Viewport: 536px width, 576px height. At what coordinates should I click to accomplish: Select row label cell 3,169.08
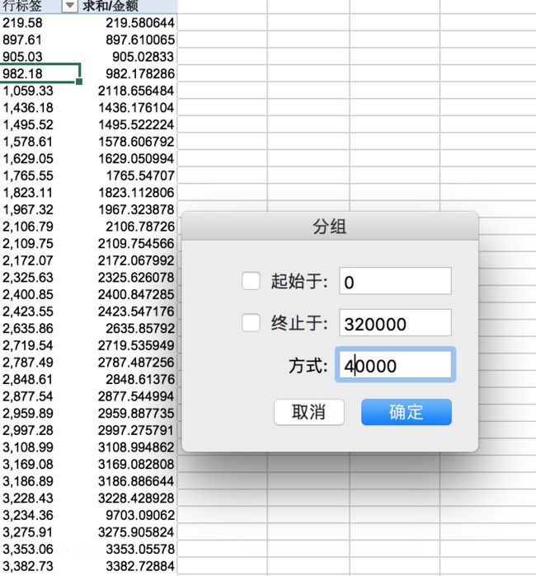point(40,464)
